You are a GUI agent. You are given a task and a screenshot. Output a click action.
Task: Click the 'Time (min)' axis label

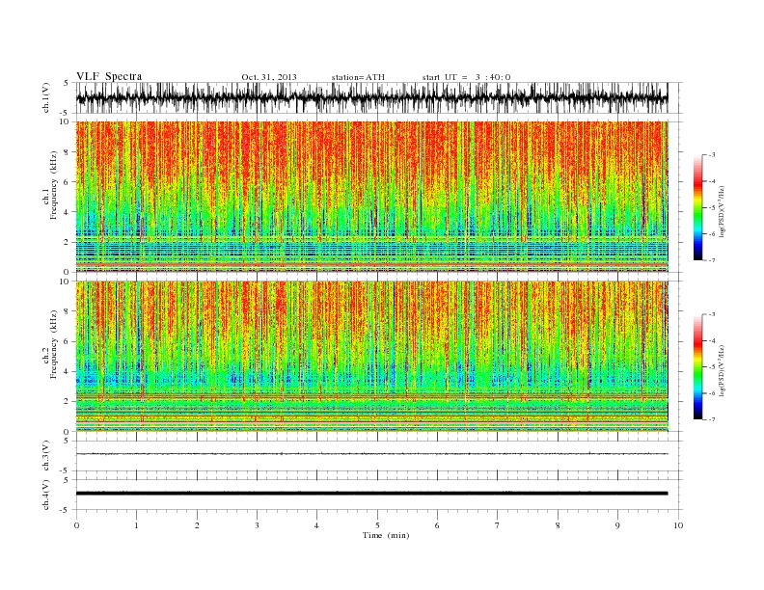[386, 535]
